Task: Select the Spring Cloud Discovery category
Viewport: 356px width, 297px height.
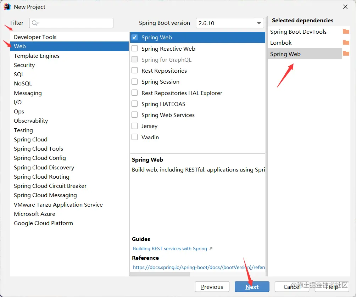Action: click(69, 167)
